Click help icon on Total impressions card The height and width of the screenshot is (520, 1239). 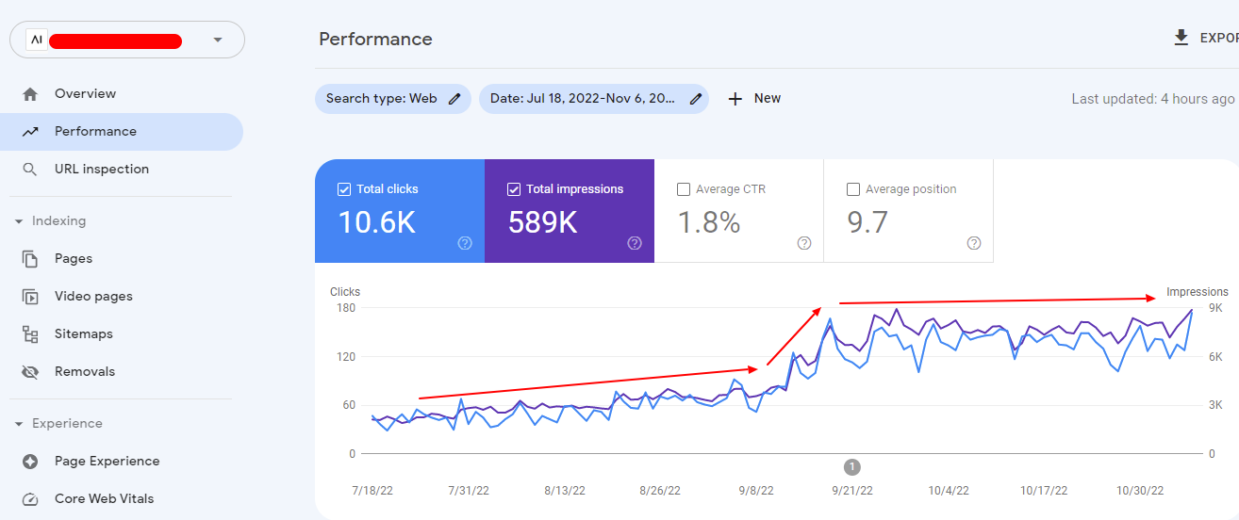635,243
